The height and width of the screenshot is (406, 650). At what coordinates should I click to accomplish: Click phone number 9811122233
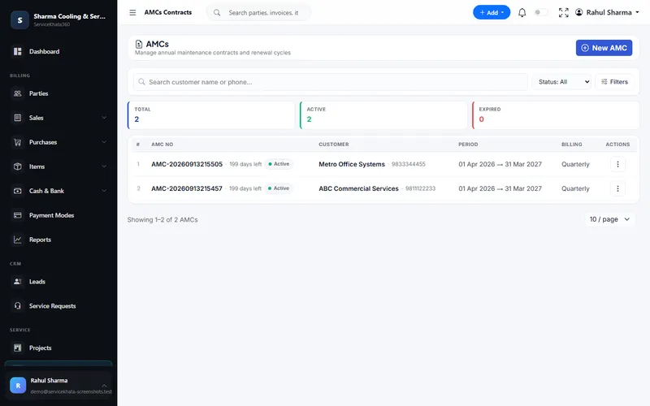(x=420, y=188)
